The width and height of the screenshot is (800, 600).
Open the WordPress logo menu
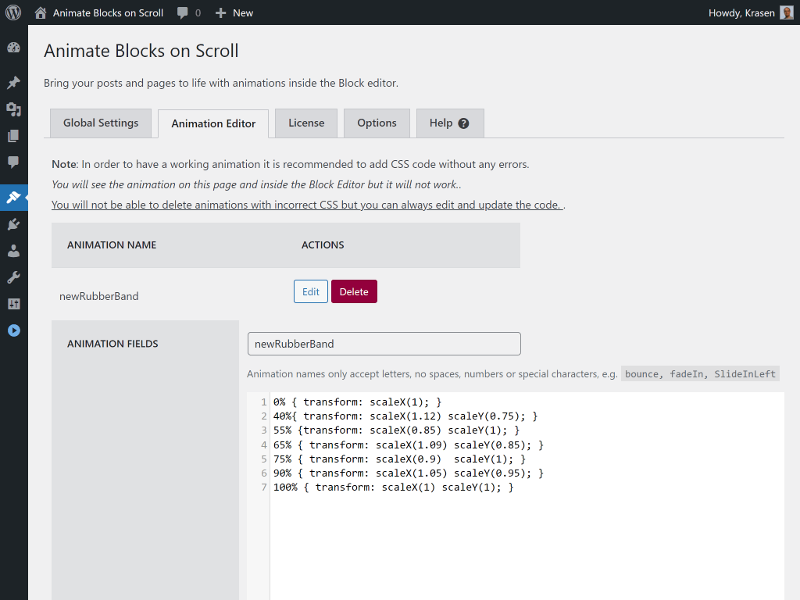click(12, 12)
